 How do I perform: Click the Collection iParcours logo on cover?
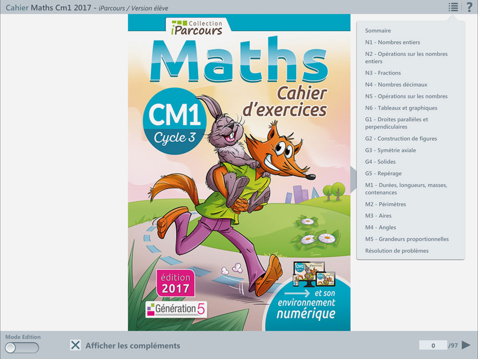pyautogui.click(x=197, y=28)
